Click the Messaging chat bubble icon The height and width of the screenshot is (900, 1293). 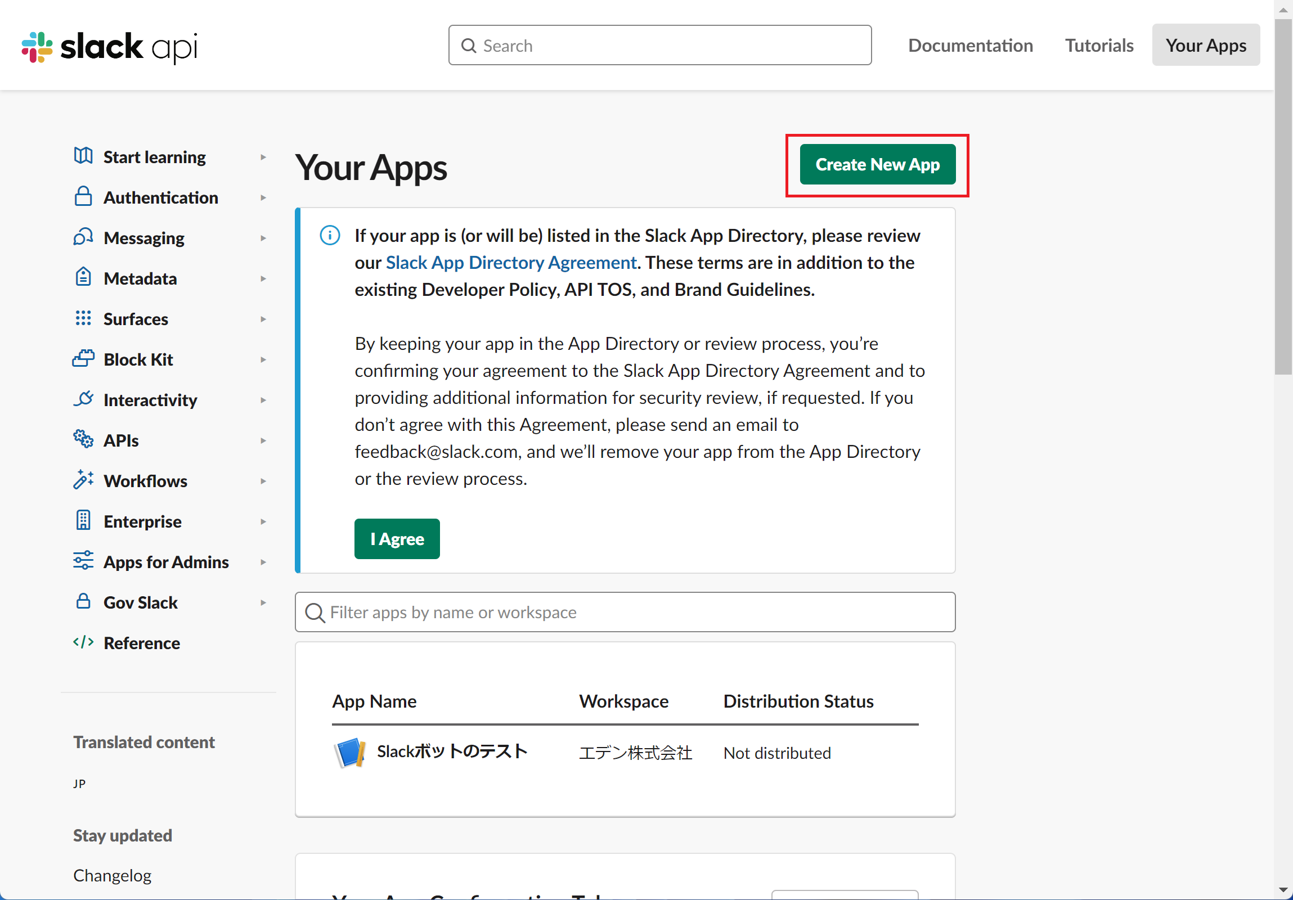(83, 237)
